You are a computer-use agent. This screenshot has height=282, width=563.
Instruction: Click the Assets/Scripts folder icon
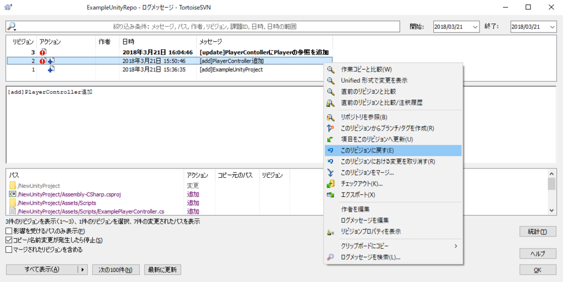pos(13,203)
